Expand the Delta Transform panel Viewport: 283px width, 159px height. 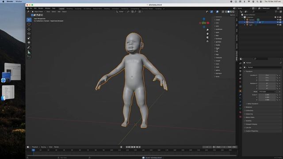tap(252, 104)
